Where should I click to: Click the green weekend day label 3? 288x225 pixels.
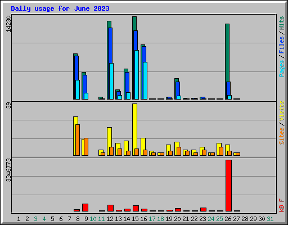click(35, 219)
